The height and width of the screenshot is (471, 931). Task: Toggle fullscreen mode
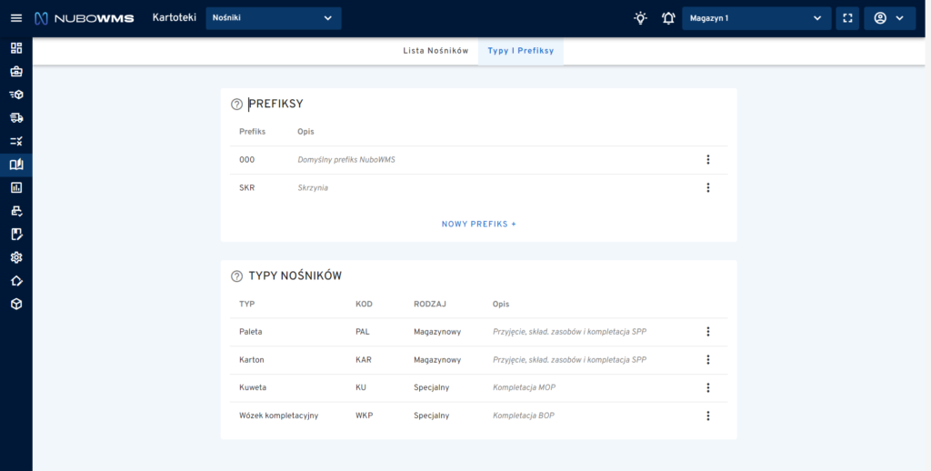point(847,18)
